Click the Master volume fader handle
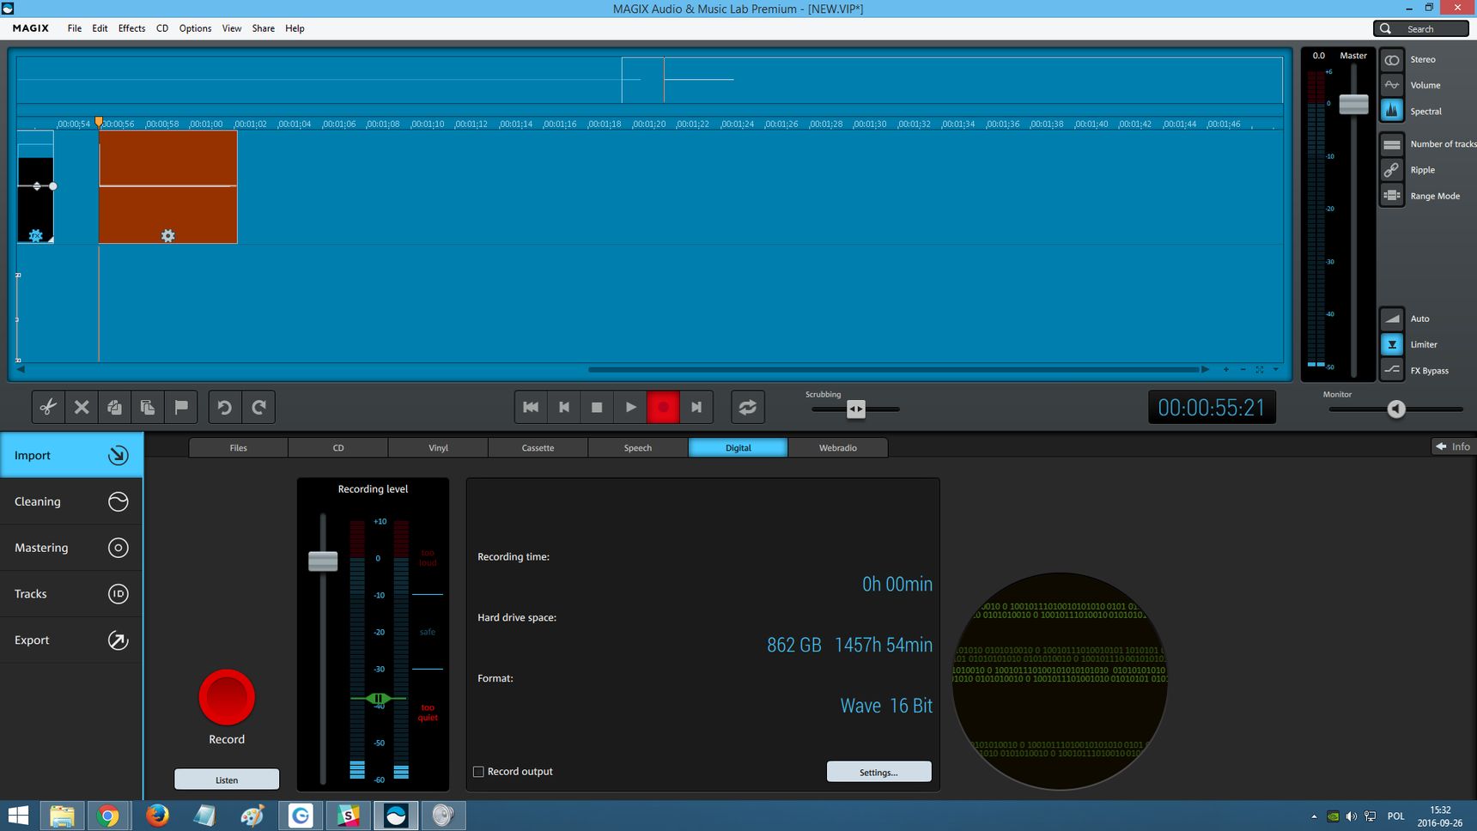Viewport: 1477px width, 831px height. tap(1353, 104)
